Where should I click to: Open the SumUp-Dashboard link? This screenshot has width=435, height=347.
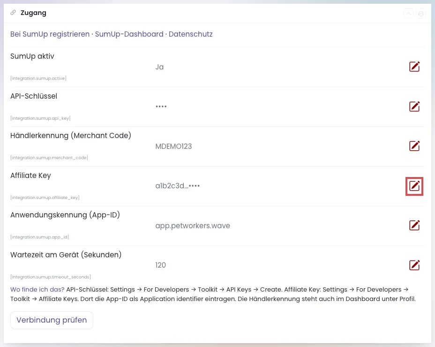point(129,34)
